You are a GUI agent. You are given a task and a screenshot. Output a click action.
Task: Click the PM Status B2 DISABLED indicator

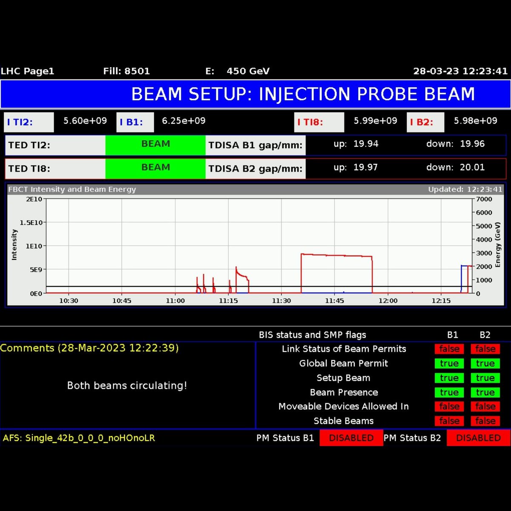click(x=477, y=438)
